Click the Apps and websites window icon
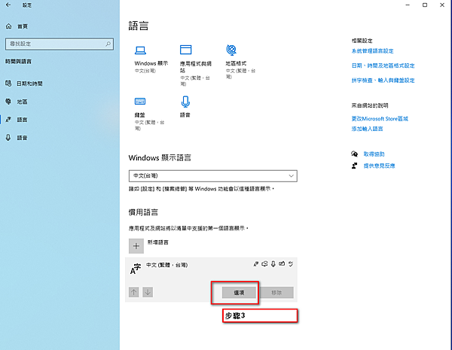 point(185,50)
